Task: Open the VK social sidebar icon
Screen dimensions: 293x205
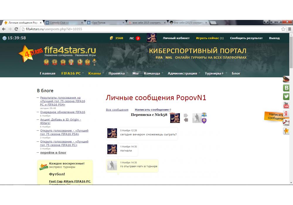Action: point(286,88)
